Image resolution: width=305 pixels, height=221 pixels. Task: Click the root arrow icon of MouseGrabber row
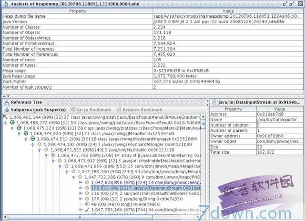(x=5, y=117)
